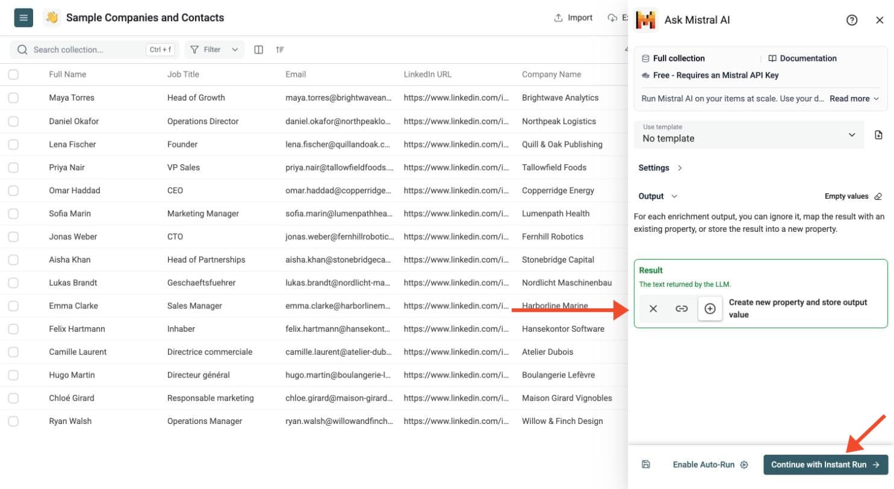
Task: Click the Filter funnel icon
Action: [195, 49]
